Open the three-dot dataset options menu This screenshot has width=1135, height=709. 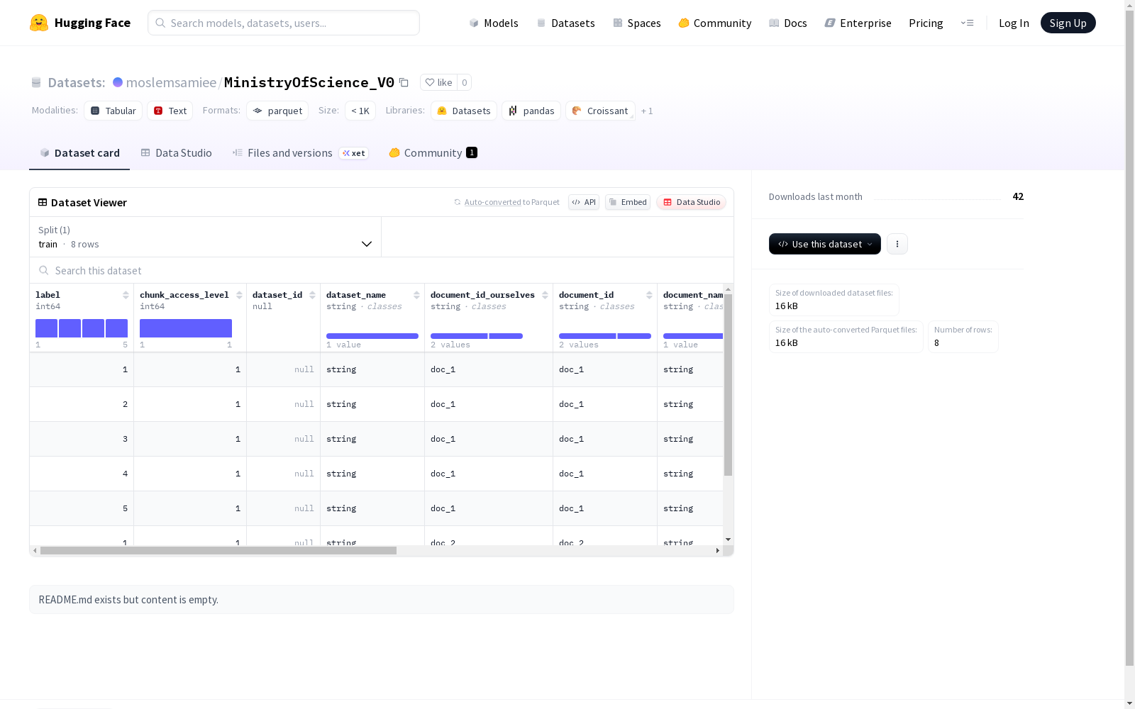pyautogui.click(x=897, y=244)
